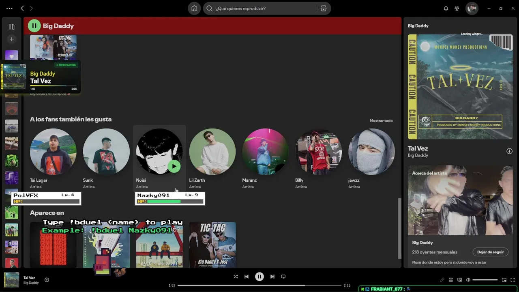Open Tai Lagar artist card
This screenshot has width=519, height=292.
click(x=53, y=158)
